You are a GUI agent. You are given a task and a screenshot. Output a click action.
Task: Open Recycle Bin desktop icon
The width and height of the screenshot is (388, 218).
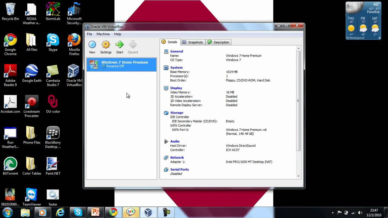[x=10, y=12]
